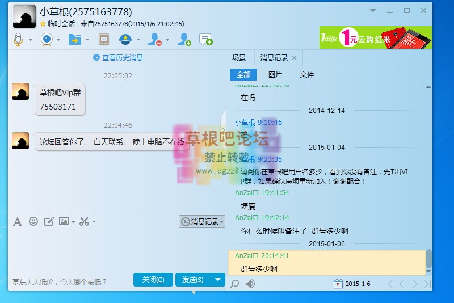The image size is (454, 303).
Task: Switch to the 消息记录 tab
Action: tap(274, 57)
